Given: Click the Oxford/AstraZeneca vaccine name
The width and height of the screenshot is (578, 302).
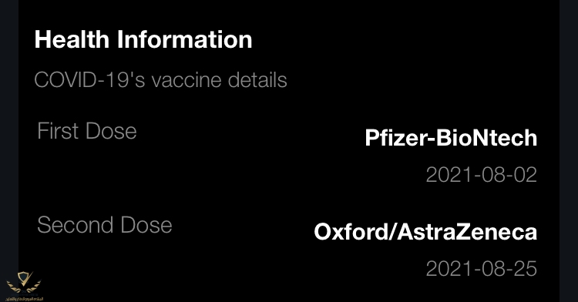Looking at the screenshot, I should tap(425, 232).
